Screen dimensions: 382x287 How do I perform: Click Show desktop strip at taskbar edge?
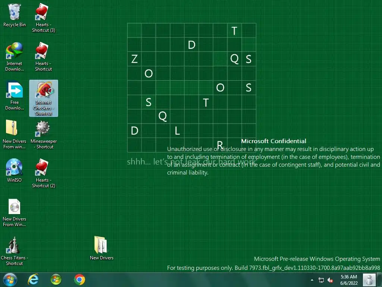379,280
